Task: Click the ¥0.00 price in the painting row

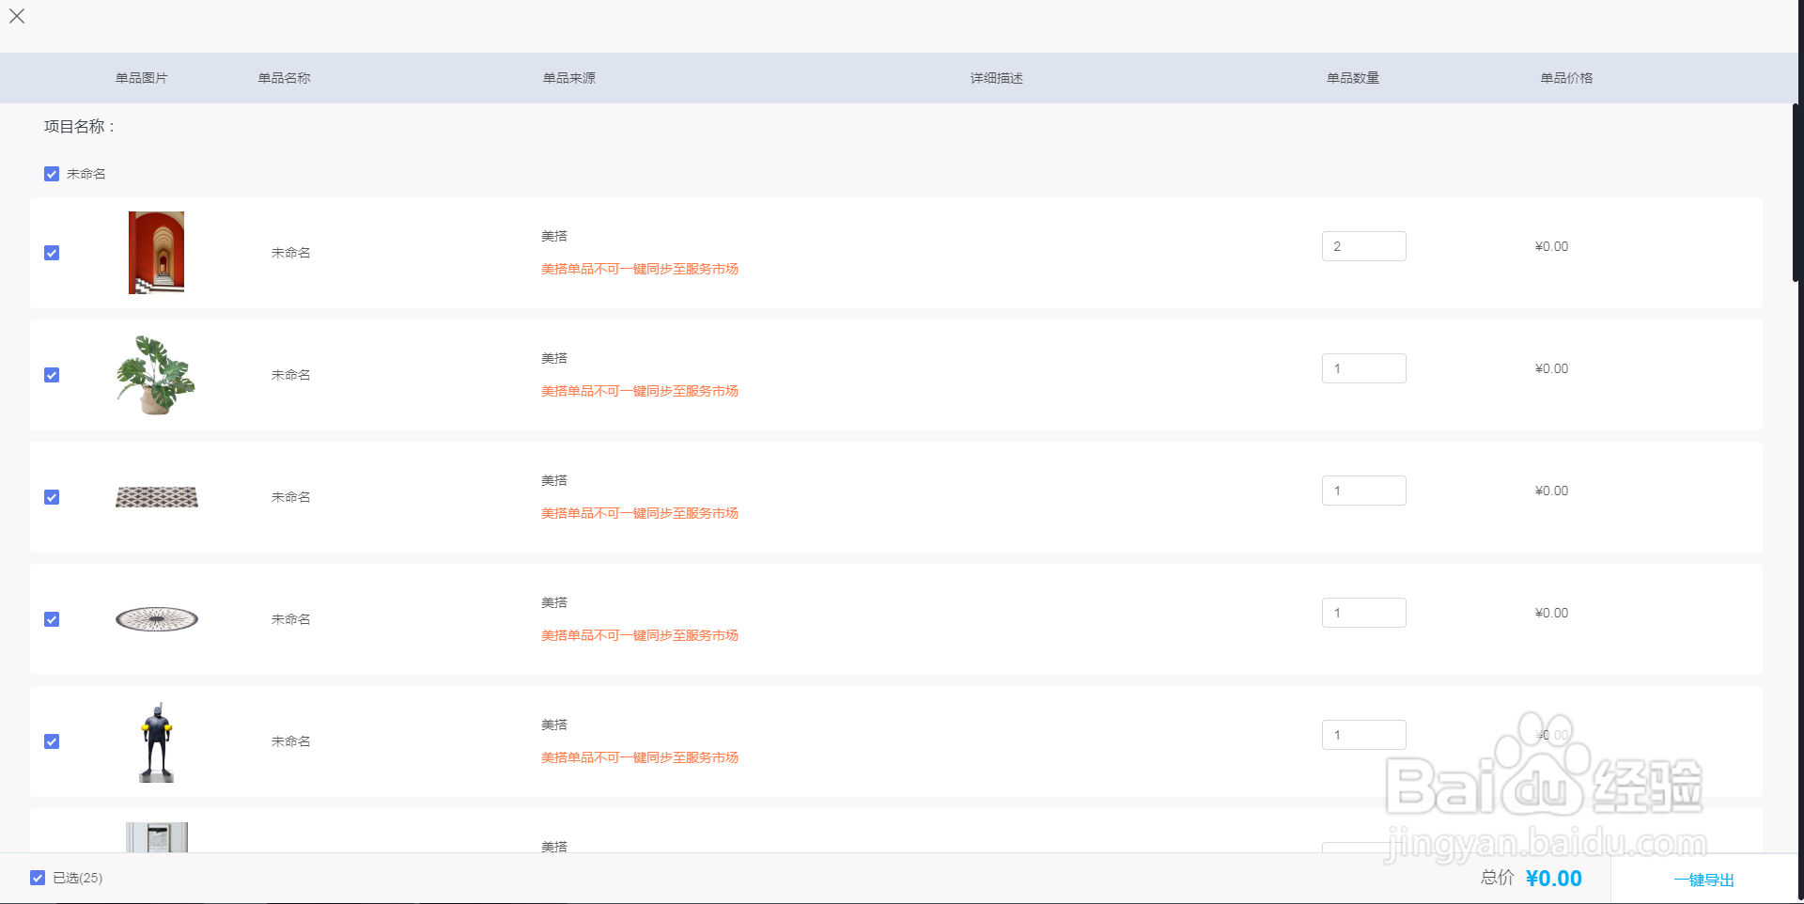Action: click(x=1551, y=246)
